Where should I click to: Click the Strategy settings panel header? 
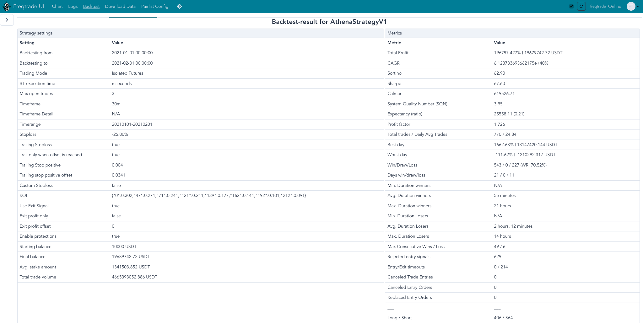[36, 33]
